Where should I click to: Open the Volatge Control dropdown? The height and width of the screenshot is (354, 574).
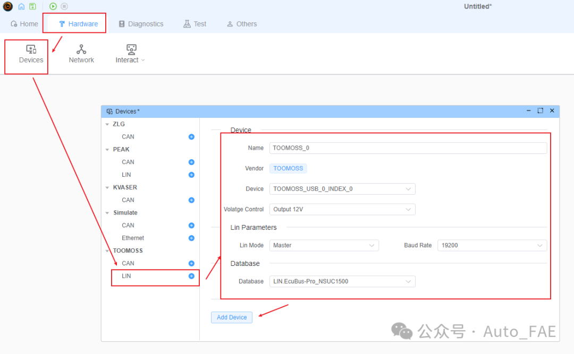342,209
